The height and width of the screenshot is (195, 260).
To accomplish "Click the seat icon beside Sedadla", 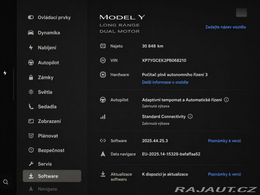I will (31, 107).
